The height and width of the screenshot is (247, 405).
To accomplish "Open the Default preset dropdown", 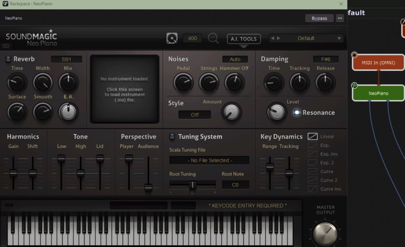I will 339,39.
